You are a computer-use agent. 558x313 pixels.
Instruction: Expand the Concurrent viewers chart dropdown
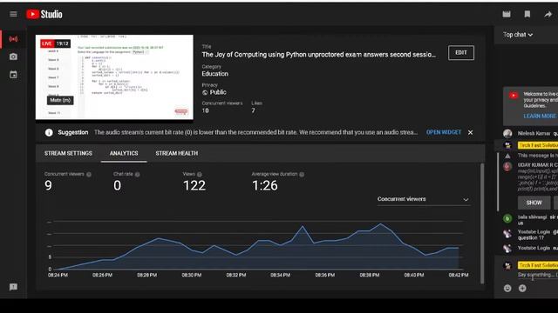tap(423, 199)
